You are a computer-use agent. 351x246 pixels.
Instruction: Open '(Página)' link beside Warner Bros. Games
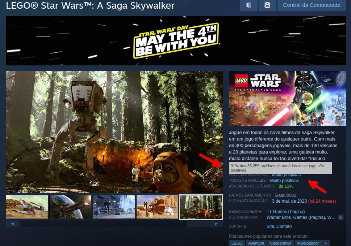click(317, 217)
